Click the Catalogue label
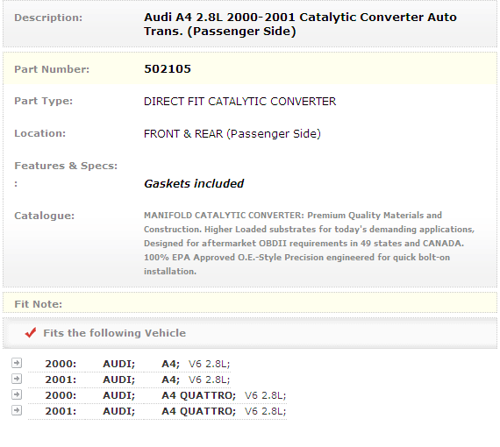This screenshot has height=447, width=500. pos(45,216)
